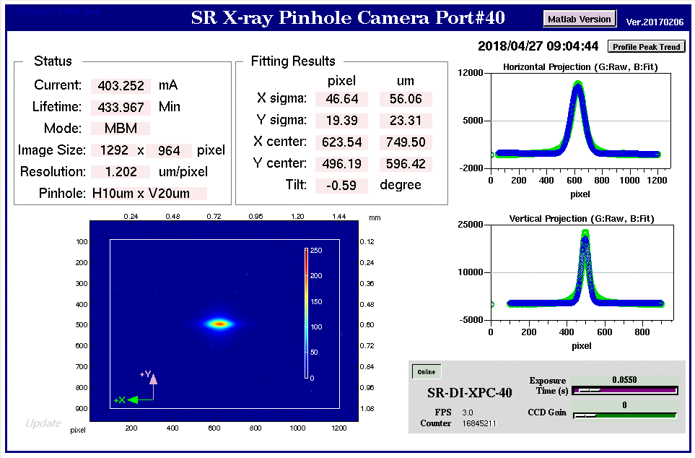695x458 pixels.
Task: Click the Pinhole size field
Action: click(x=149, y=194)
